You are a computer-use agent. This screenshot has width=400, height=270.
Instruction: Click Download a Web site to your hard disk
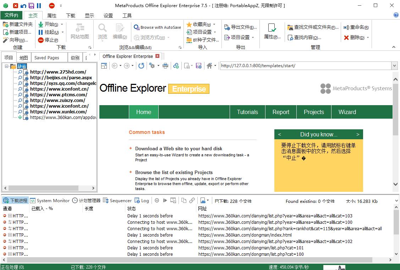click(179, 148)
